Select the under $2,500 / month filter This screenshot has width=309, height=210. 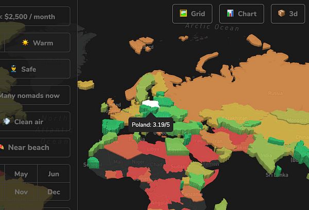(x=35, y=16)
